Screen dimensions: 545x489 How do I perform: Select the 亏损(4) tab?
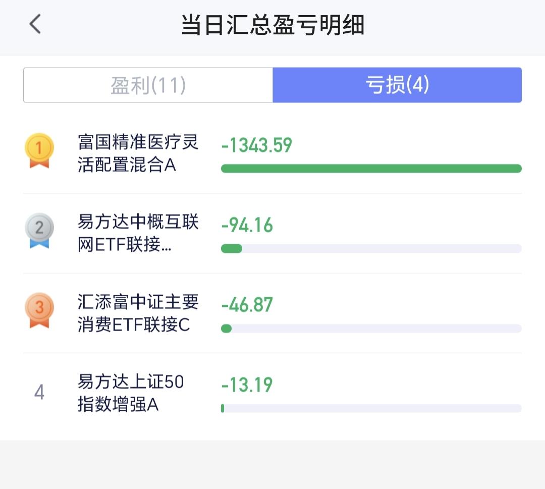tap(397, 85)
